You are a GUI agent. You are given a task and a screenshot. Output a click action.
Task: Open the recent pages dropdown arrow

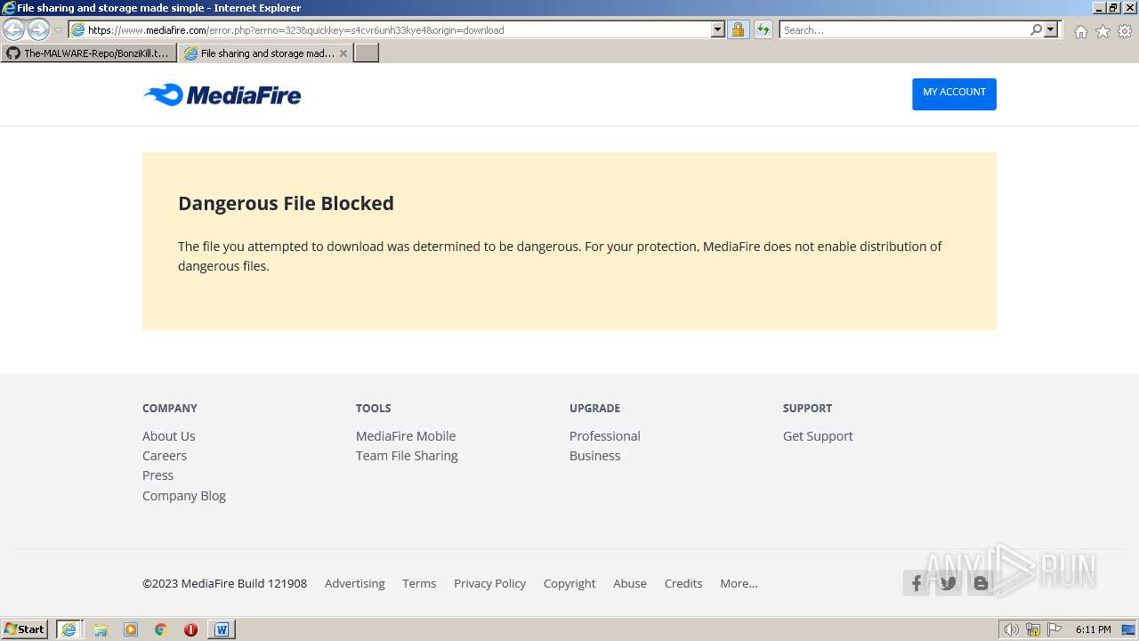click(58, 29)
